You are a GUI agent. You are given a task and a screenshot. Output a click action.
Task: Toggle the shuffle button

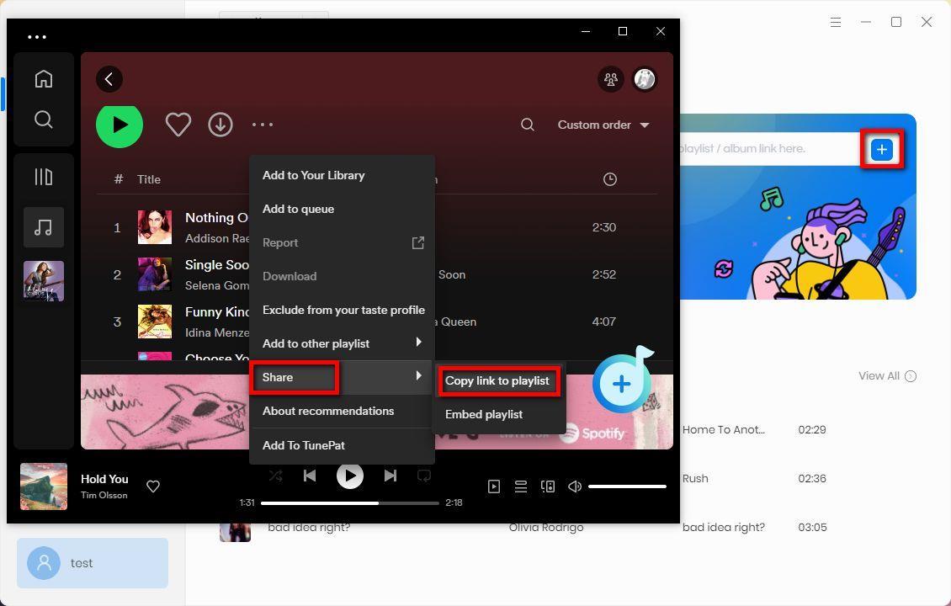click(x=276, y=476)
